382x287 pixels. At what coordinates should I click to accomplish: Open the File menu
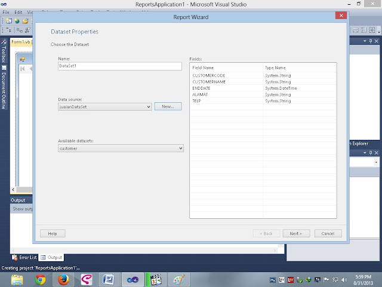click(6, 12)
